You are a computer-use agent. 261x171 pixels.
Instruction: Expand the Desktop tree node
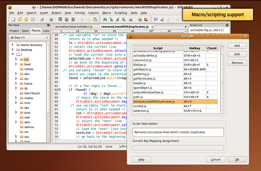13,49
